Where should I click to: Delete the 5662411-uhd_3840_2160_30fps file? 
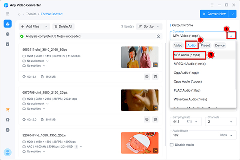tap(155, 76)
